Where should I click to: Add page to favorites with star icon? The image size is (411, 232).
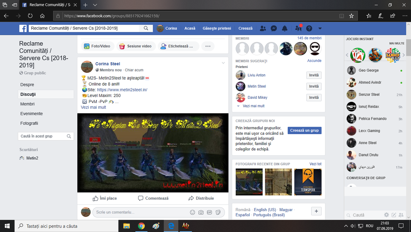351,16
